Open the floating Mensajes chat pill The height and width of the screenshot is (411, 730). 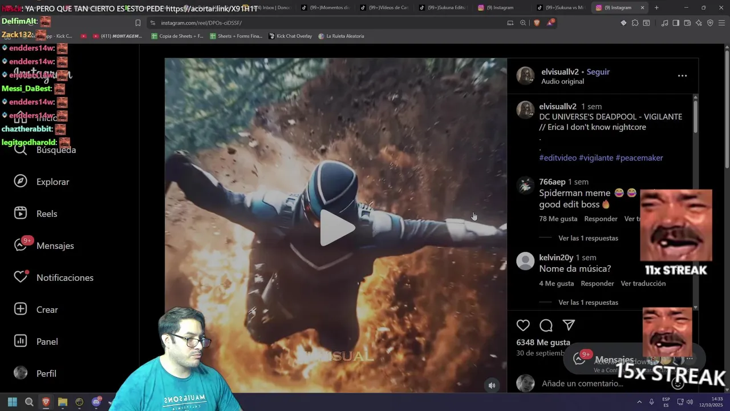click(x=634, y=360)
